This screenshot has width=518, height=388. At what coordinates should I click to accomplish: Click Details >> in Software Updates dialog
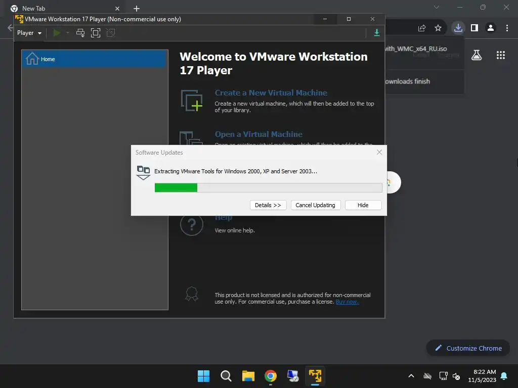click(268, 205)
